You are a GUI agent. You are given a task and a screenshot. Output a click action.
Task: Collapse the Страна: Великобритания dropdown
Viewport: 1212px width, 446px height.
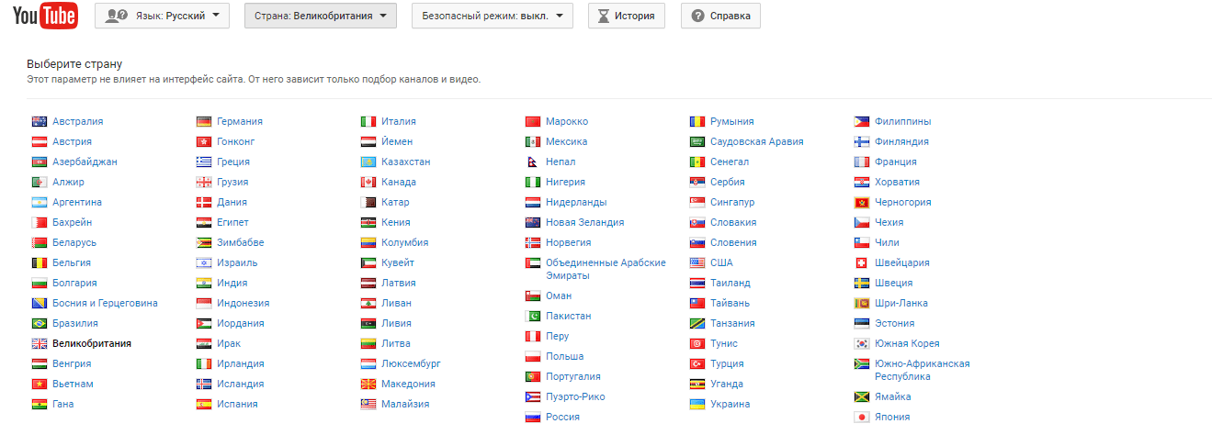coord(320,16)
